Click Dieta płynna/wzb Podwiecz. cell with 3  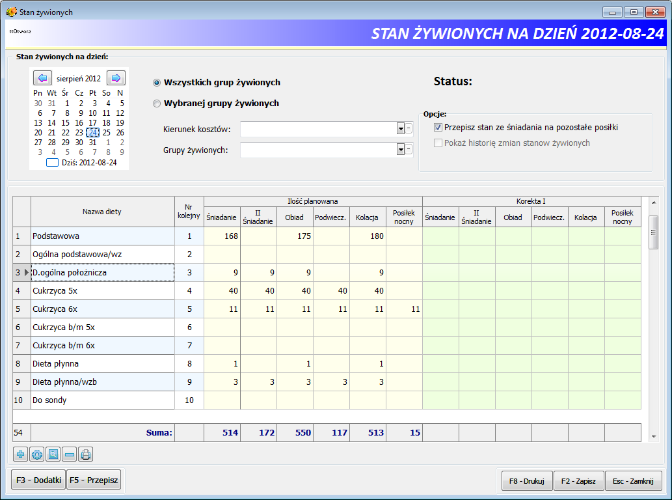pyautogui.click(x=331, y=382)
